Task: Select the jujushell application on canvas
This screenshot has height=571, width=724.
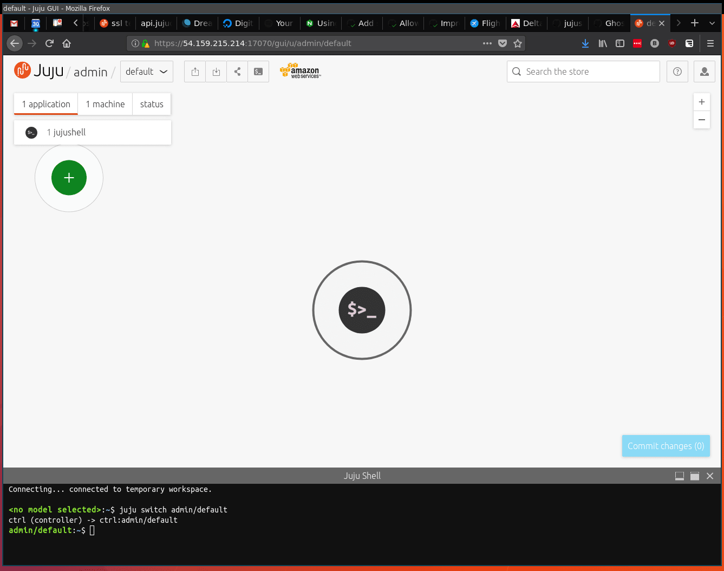Action: click(362, 310)
